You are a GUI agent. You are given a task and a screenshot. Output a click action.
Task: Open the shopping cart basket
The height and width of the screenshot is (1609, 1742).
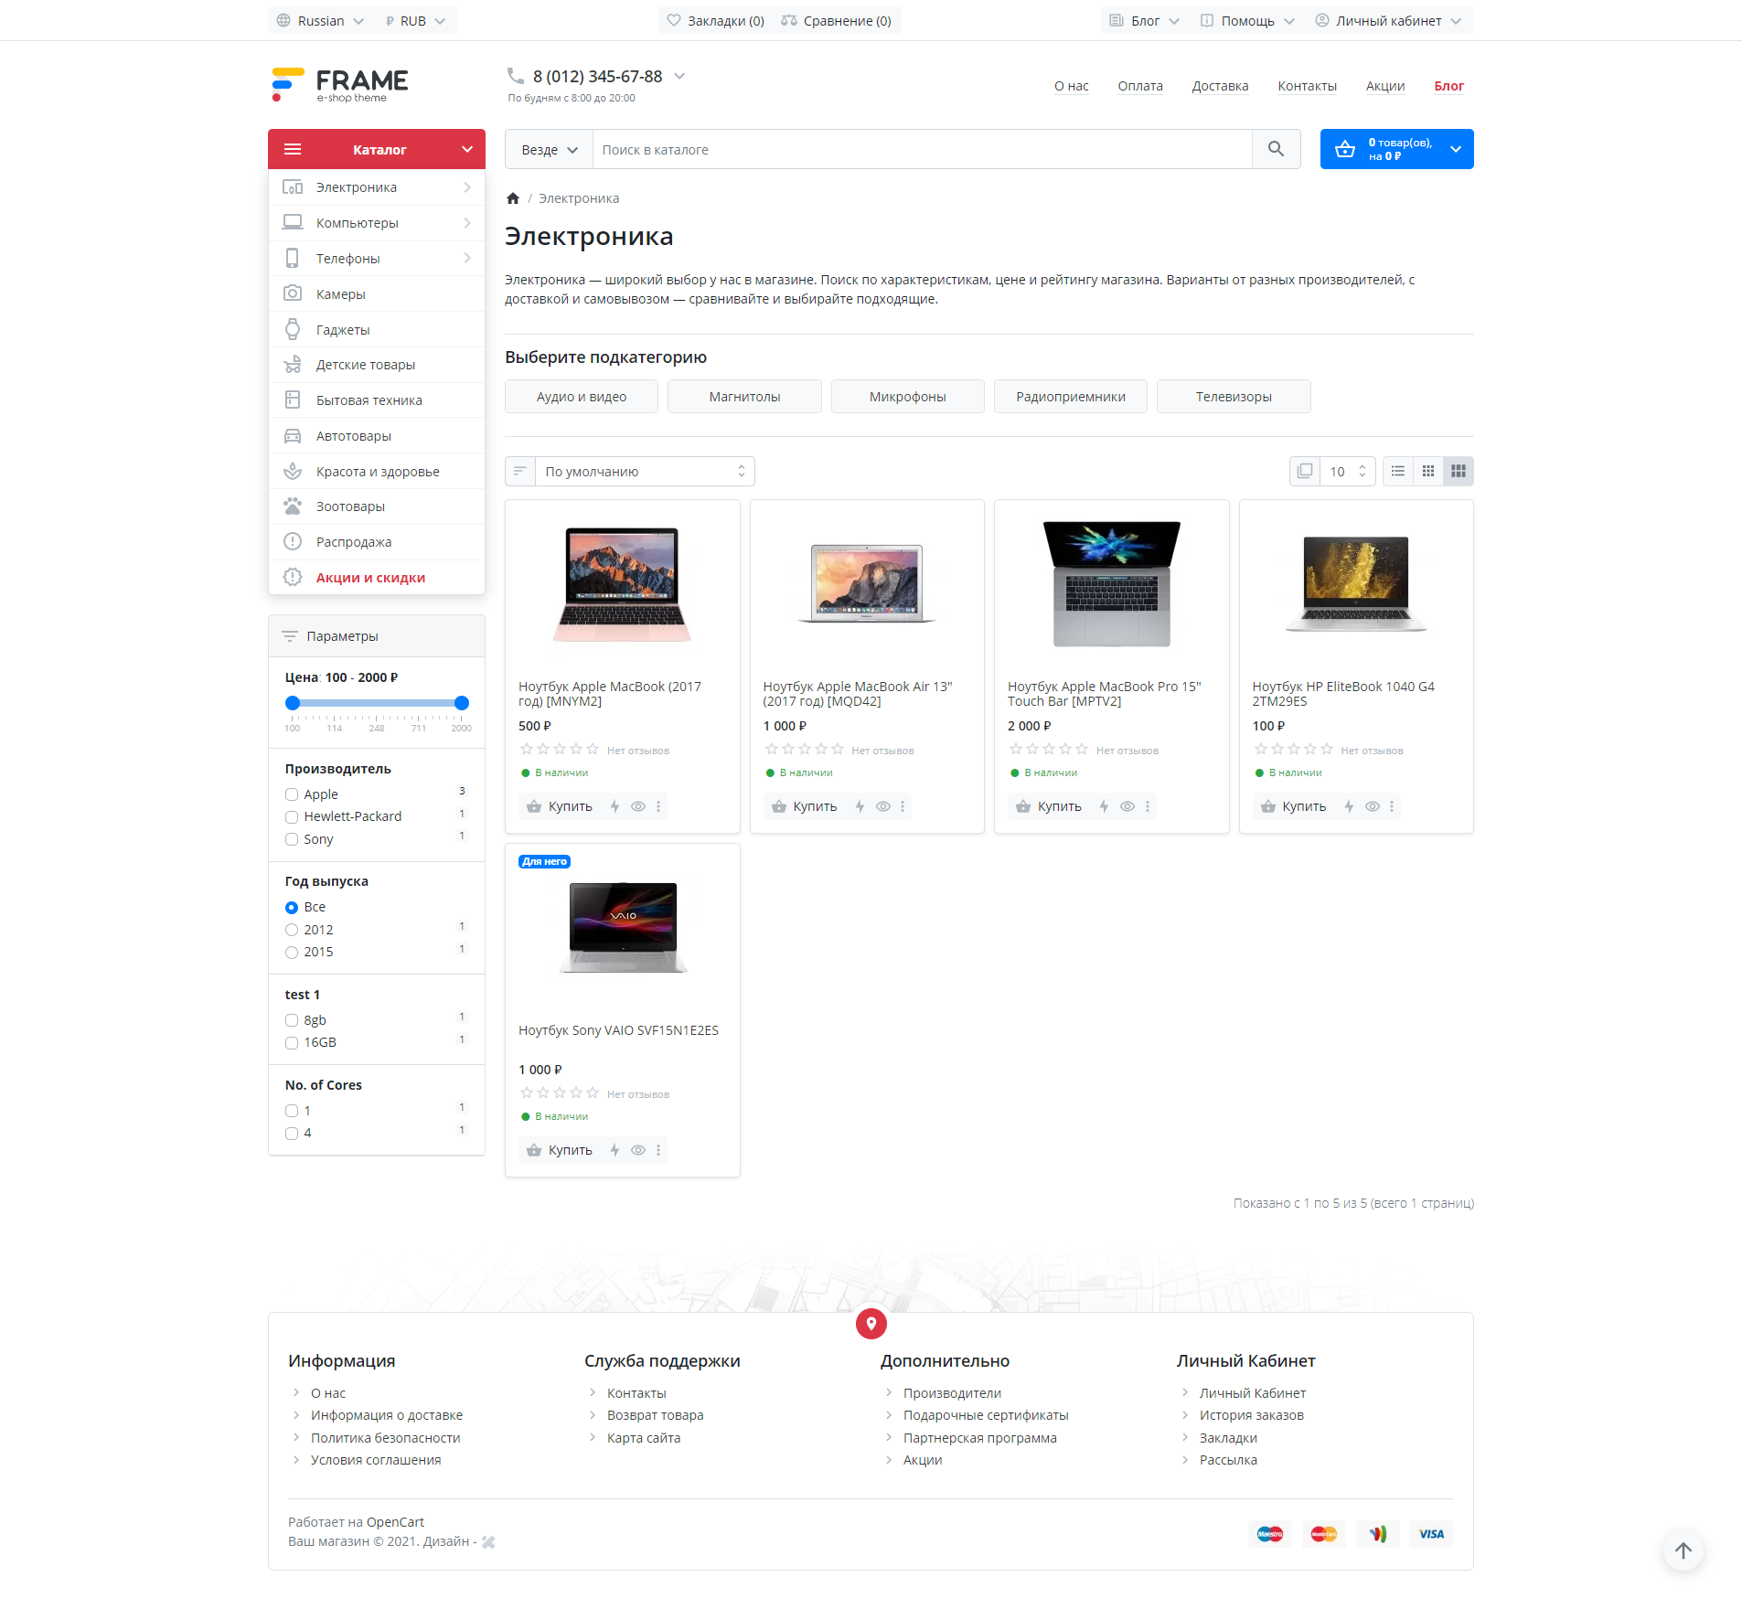tap(1396, 149)
